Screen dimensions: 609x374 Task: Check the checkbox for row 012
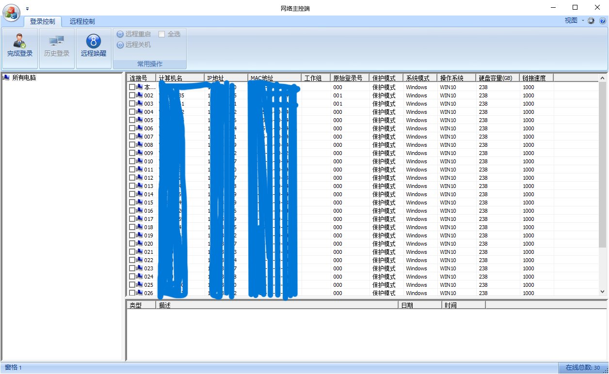point(132,178)
